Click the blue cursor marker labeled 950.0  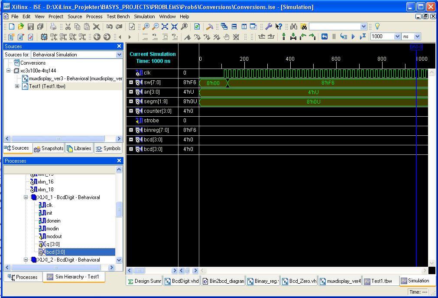click(x=416, y=47)
